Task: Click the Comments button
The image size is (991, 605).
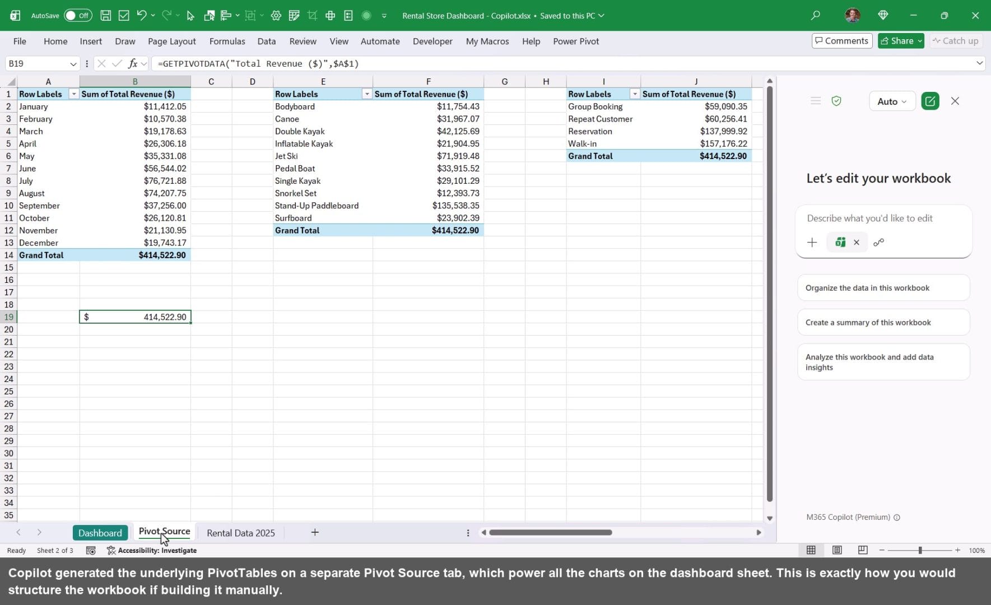Action: pyautogui.click(x=842, y=41)
